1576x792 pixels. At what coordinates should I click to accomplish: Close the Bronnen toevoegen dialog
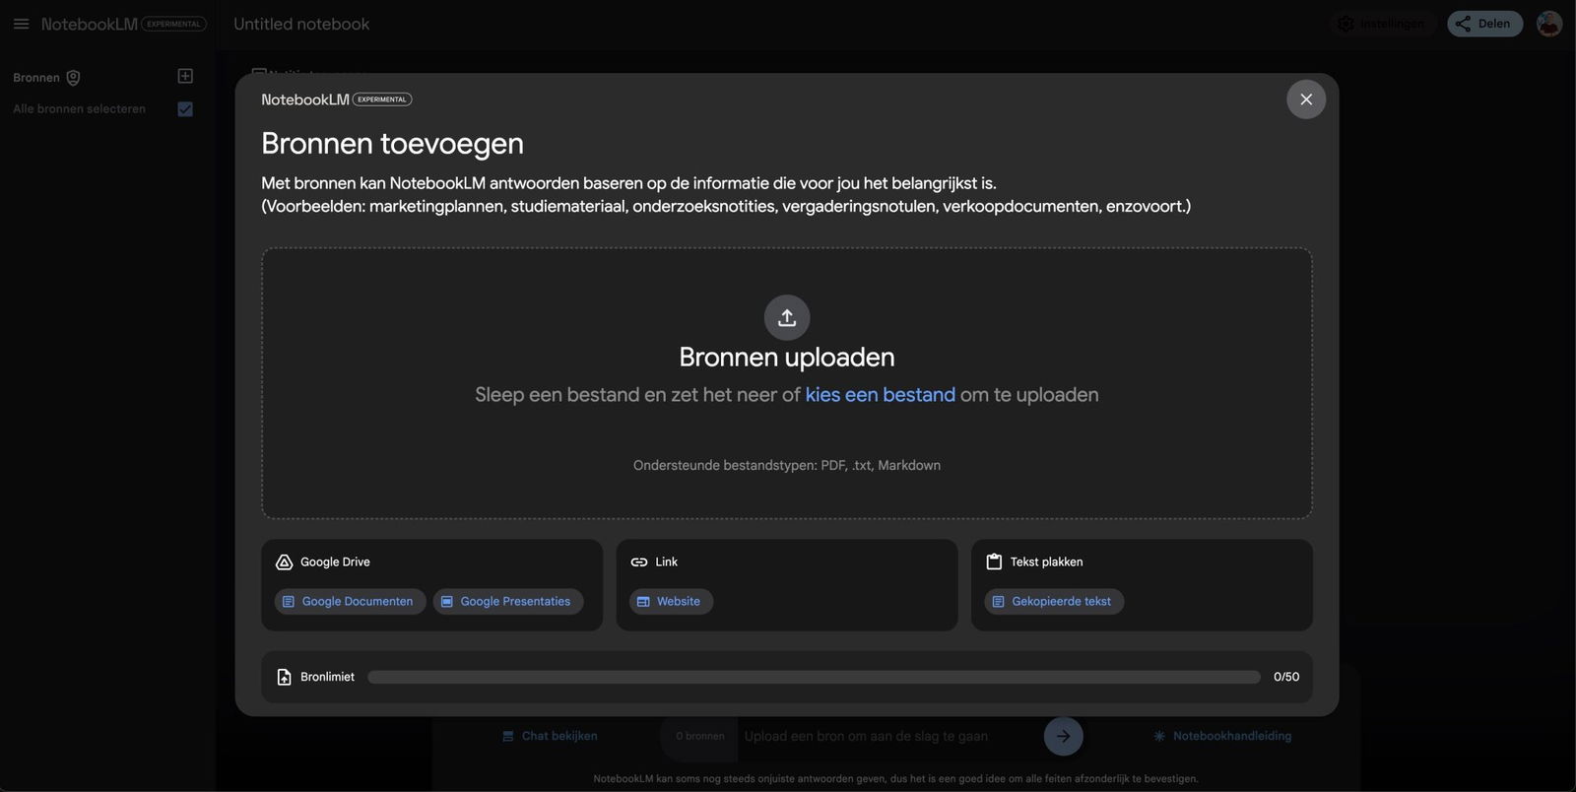1306,99
